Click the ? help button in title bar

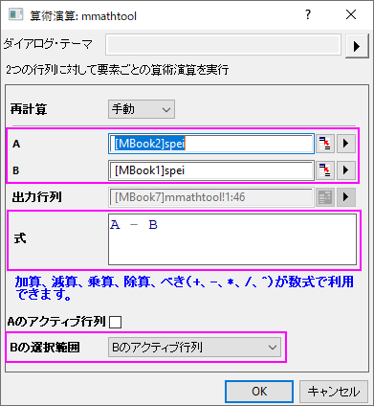coord(308,14)
